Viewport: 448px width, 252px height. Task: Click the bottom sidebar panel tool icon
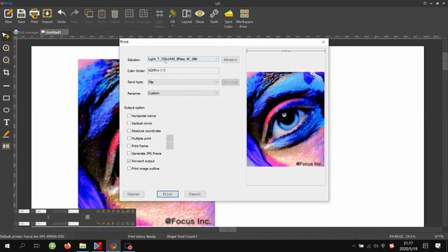click(x=6, y=146)
